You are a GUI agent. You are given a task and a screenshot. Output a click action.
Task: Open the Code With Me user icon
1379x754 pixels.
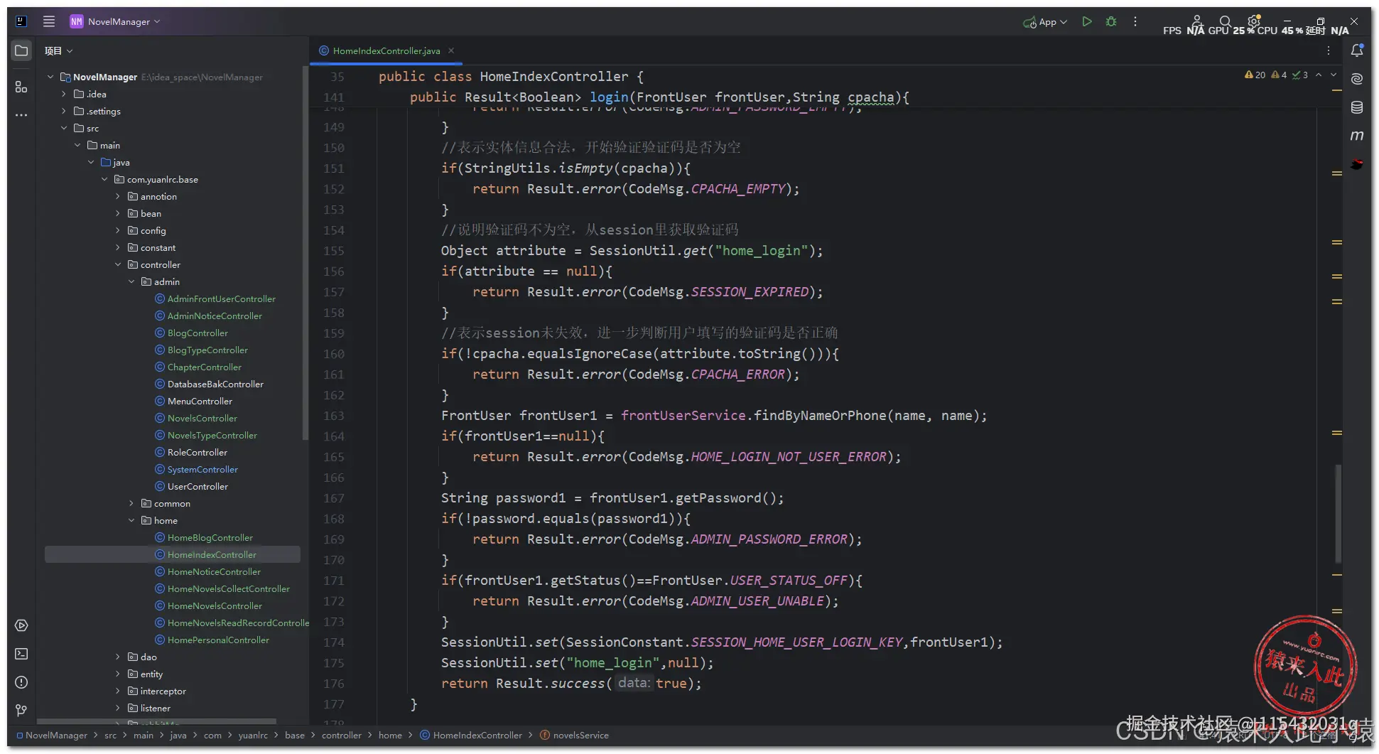tap(1196, 21)
